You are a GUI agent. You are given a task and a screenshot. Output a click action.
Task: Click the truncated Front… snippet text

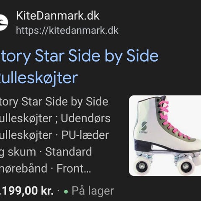pyautogui.click(x=74, y=168)
